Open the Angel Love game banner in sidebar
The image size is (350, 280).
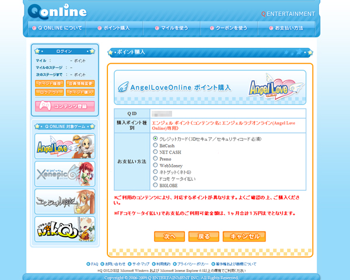pos(65,146)
